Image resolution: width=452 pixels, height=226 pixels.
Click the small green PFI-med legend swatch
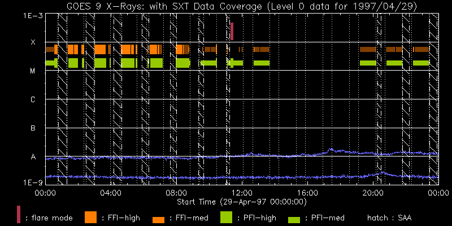pyautogui.click(x=294, y=219)
